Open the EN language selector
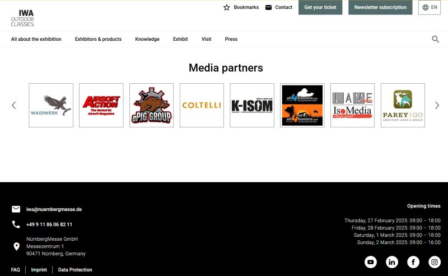The width and height of the screenshot is (448, 276). click(430, 7)
